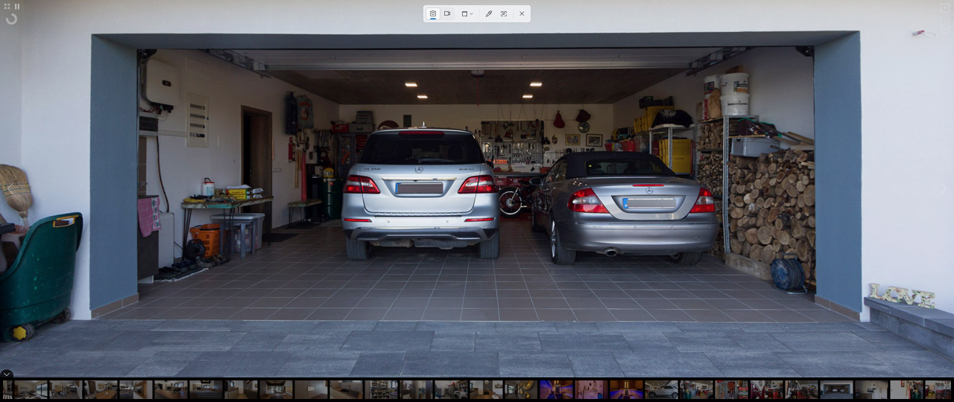954x402 pixels.
Task: Open the white garage two-car thumbnail
Action: point(837,389)
